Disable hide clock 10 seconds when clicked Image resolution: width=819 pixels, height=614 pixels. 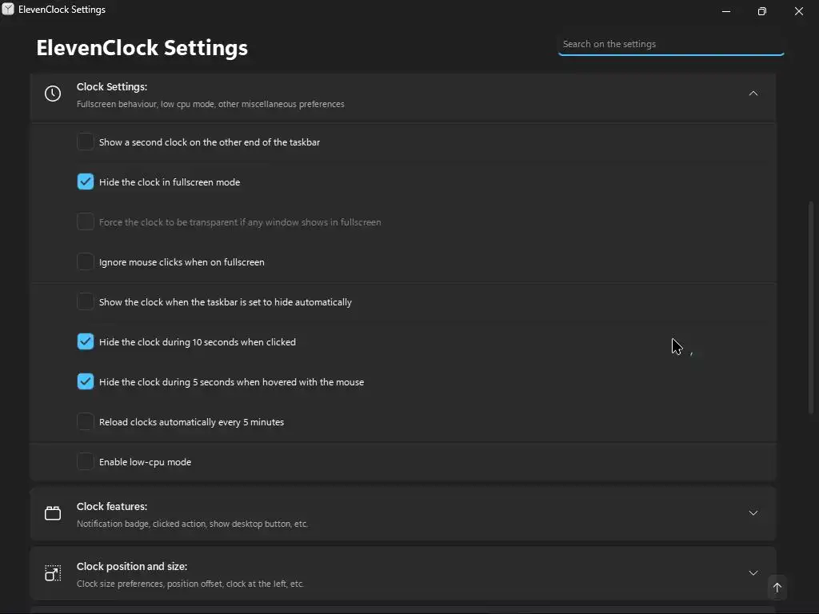86,342
